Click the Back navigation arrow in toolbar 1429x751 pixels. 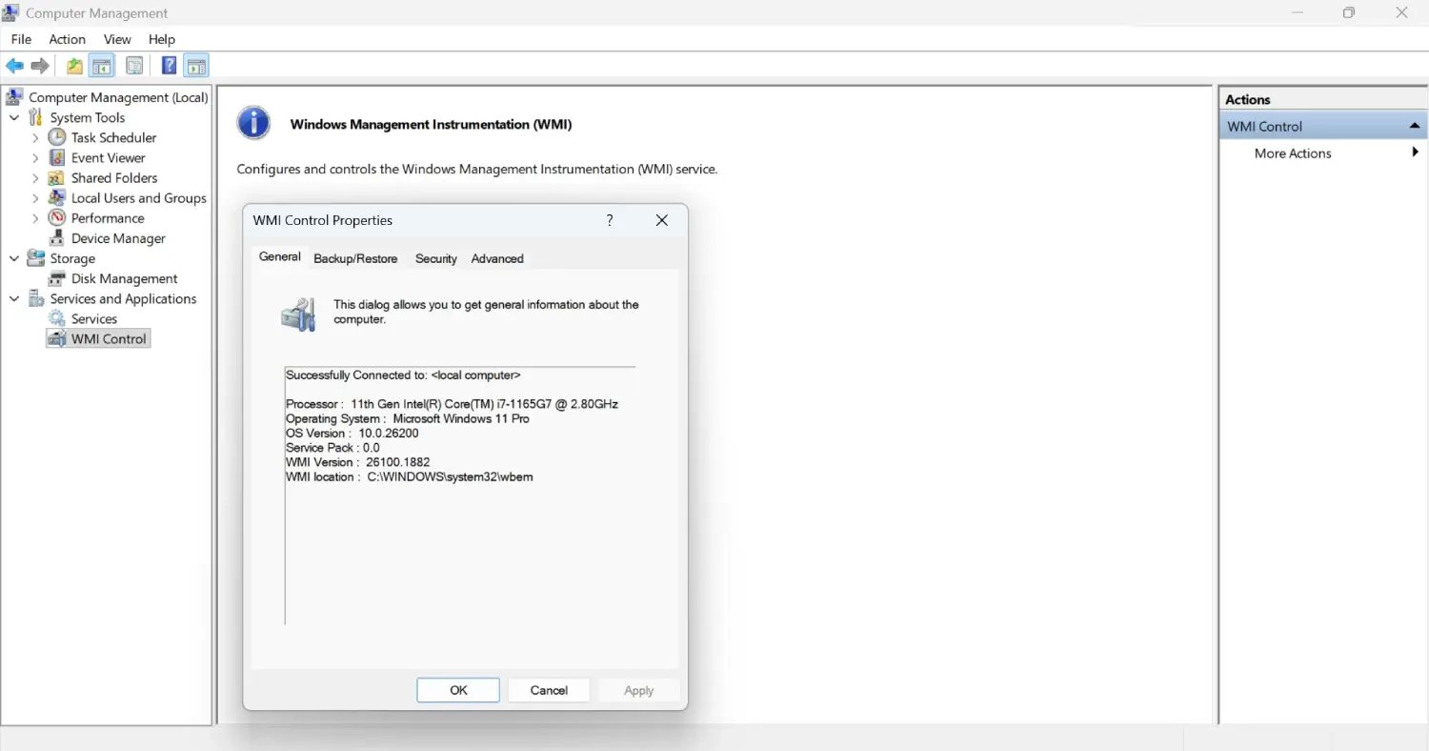[x=14, y=65]
